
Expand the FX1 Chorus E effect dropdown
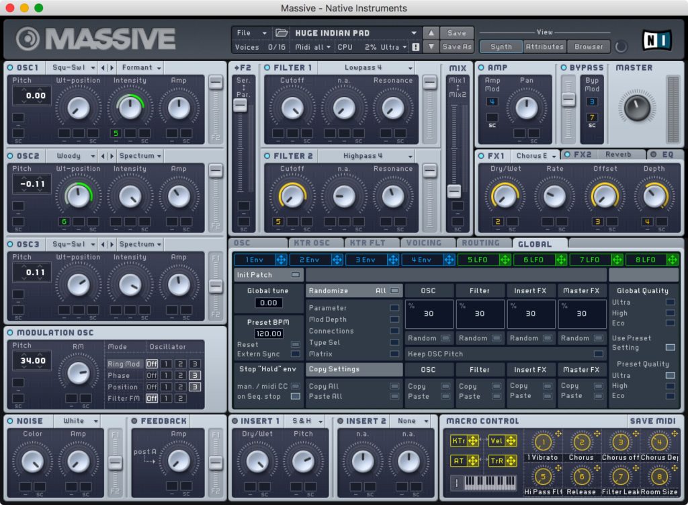point(535,156)
